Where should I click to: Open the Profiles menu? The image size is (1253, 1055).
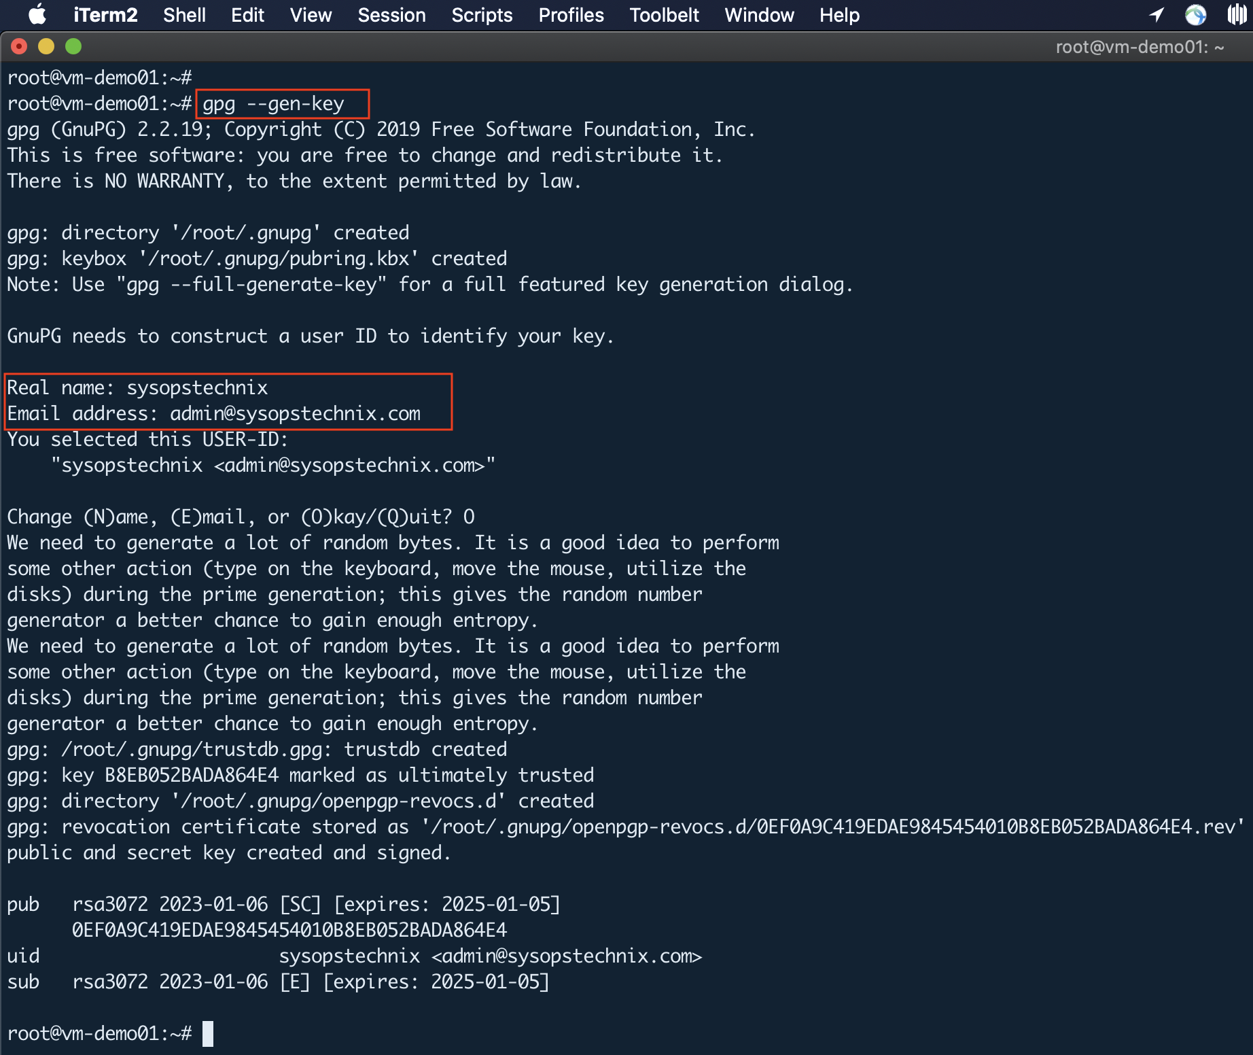(x=571, y=15)
